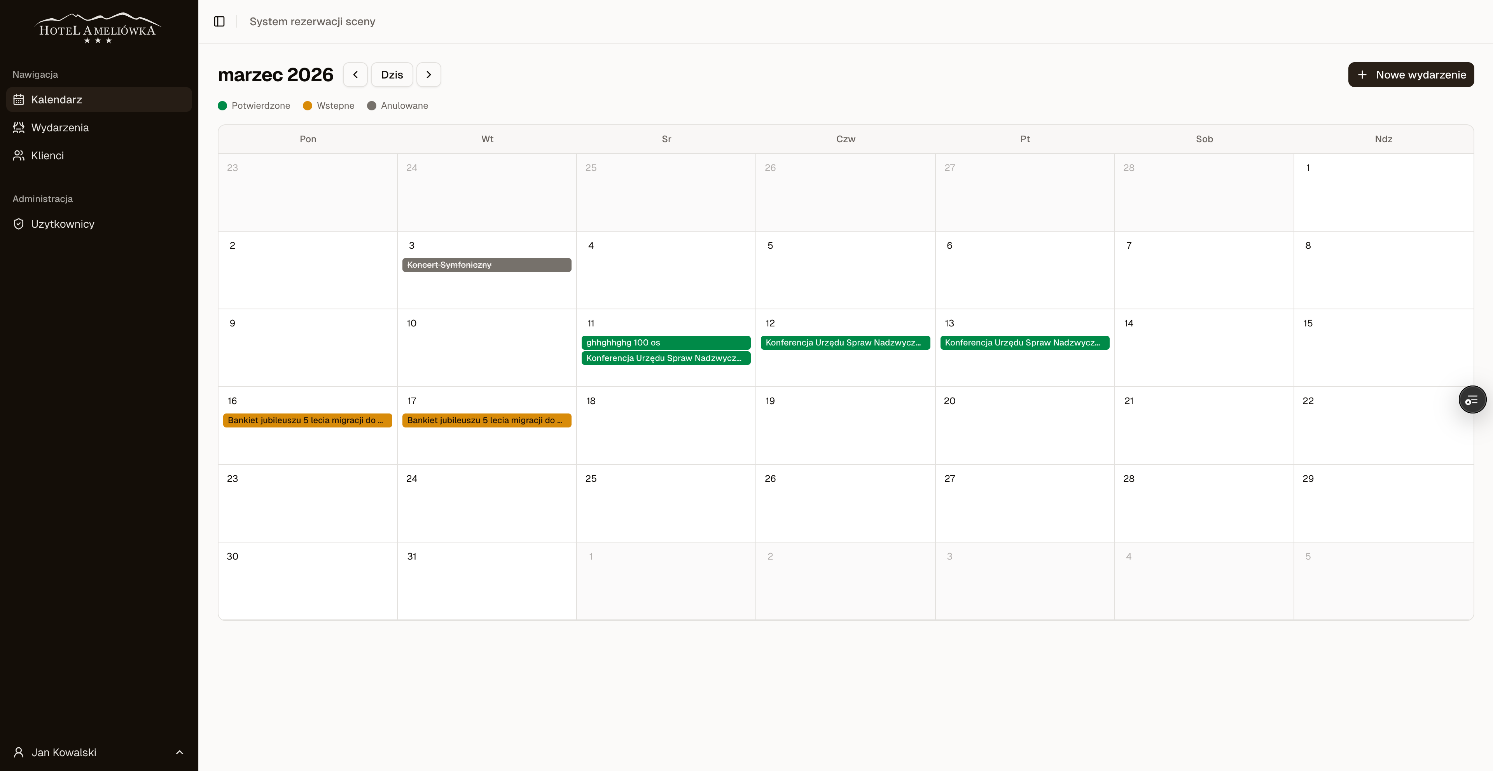Viewport: 1493px width, 771px height.
Task: Open Uzytkownicy administration page
Action: [99, 223]
